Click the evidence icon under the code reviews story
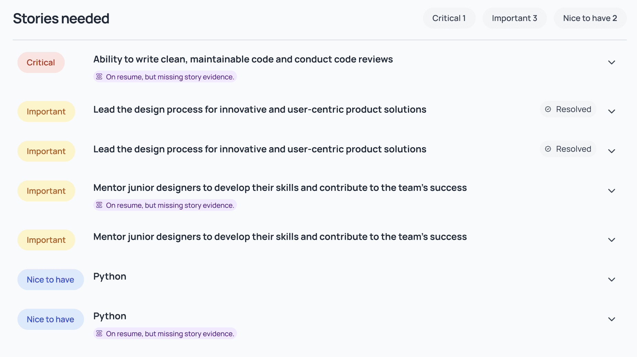Screen dimensions: 637x357 click(x=99, y=77)
